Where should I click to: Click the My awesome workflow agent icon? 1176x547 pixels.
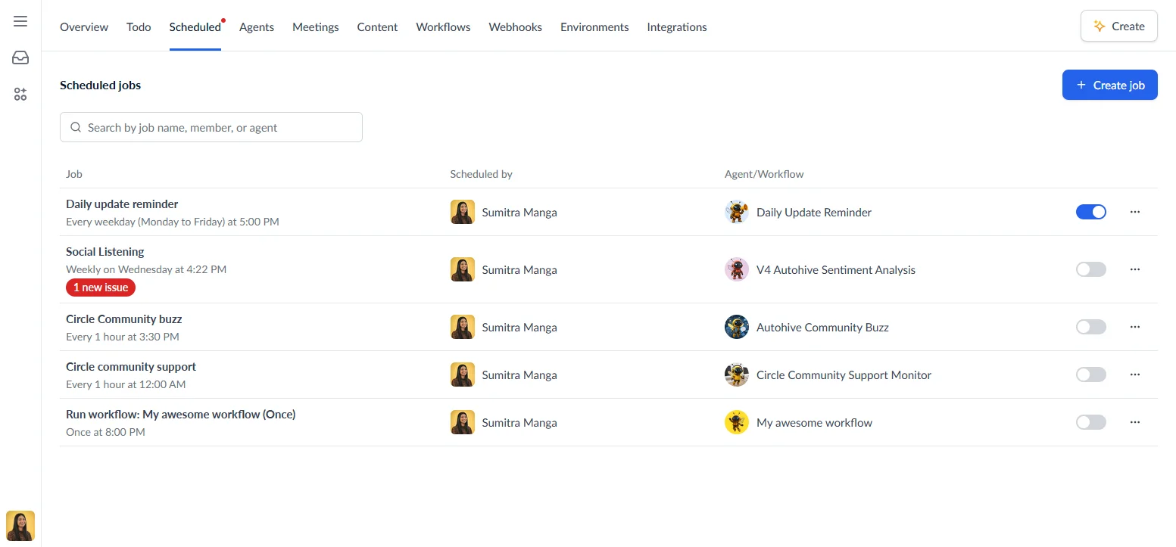(735, 422)
